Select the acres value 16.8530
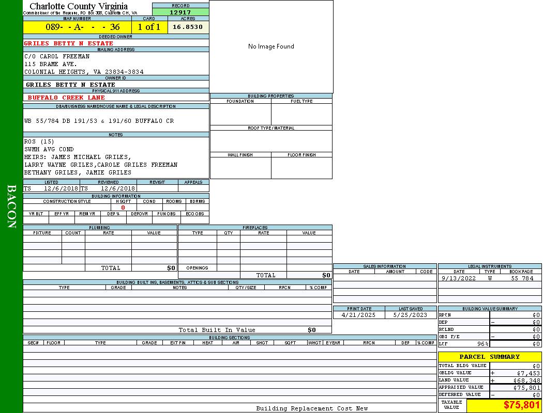Viewport: 543px width, 413px height. (x=188, y=27)
